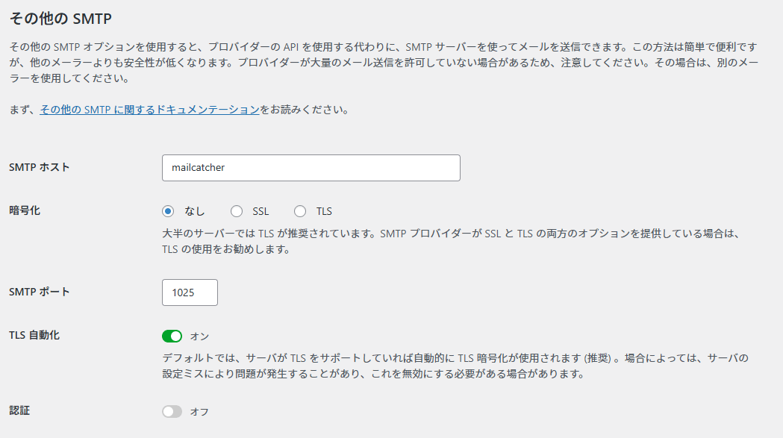
Task: Pick the TLS encryption radio circle
Action: click(300, 211)
